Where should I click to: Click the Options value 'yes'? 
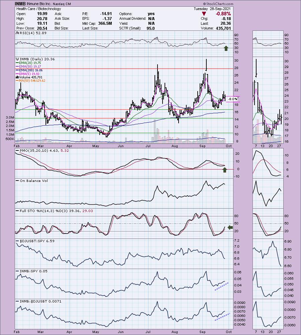pos(151,14)
